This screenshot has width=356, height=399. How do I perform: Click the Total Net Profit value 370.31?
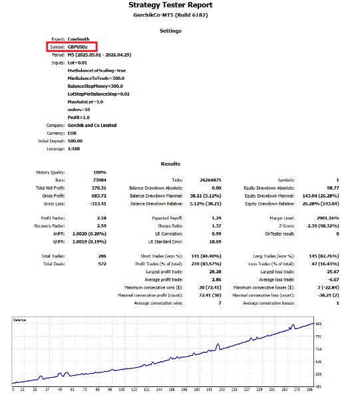[x=98, y=188]
